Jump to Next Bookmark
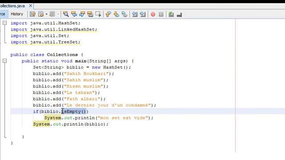Viewport: 285px width, 160px height. pyautogui.click(x=116, y=14)
